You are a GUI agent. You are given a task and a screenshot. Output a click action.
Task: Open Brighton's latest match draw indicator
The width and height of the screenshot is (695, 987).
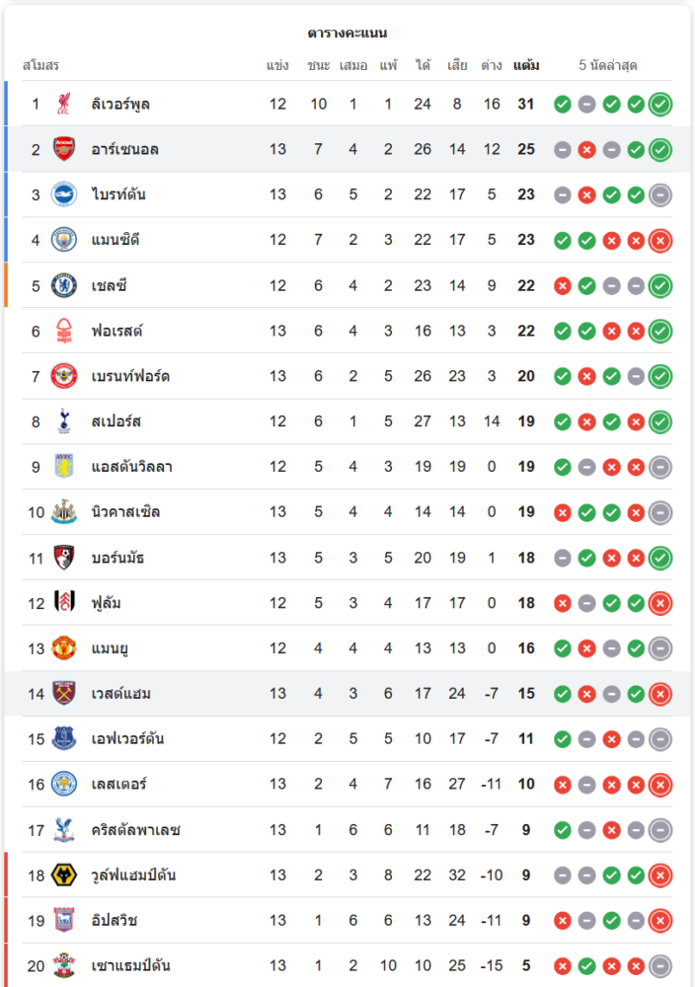(x=660, y=195)
